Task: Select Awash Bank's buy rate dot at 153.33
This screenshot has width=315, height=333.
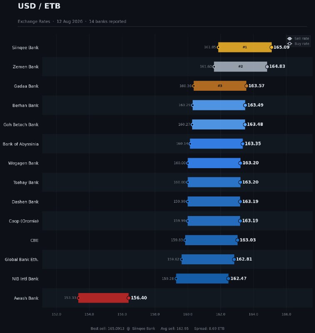Action: (78, 298)
